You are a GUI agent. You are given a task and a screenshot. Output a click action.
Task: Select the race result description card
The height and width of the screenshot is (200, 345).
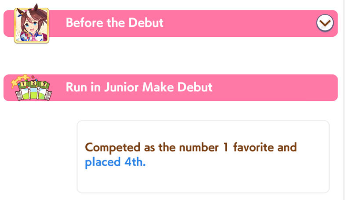(203, 157)
